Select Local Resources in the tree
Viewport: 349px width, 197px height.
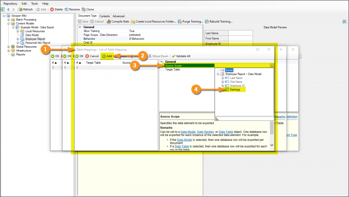click(x=35, y=31)
